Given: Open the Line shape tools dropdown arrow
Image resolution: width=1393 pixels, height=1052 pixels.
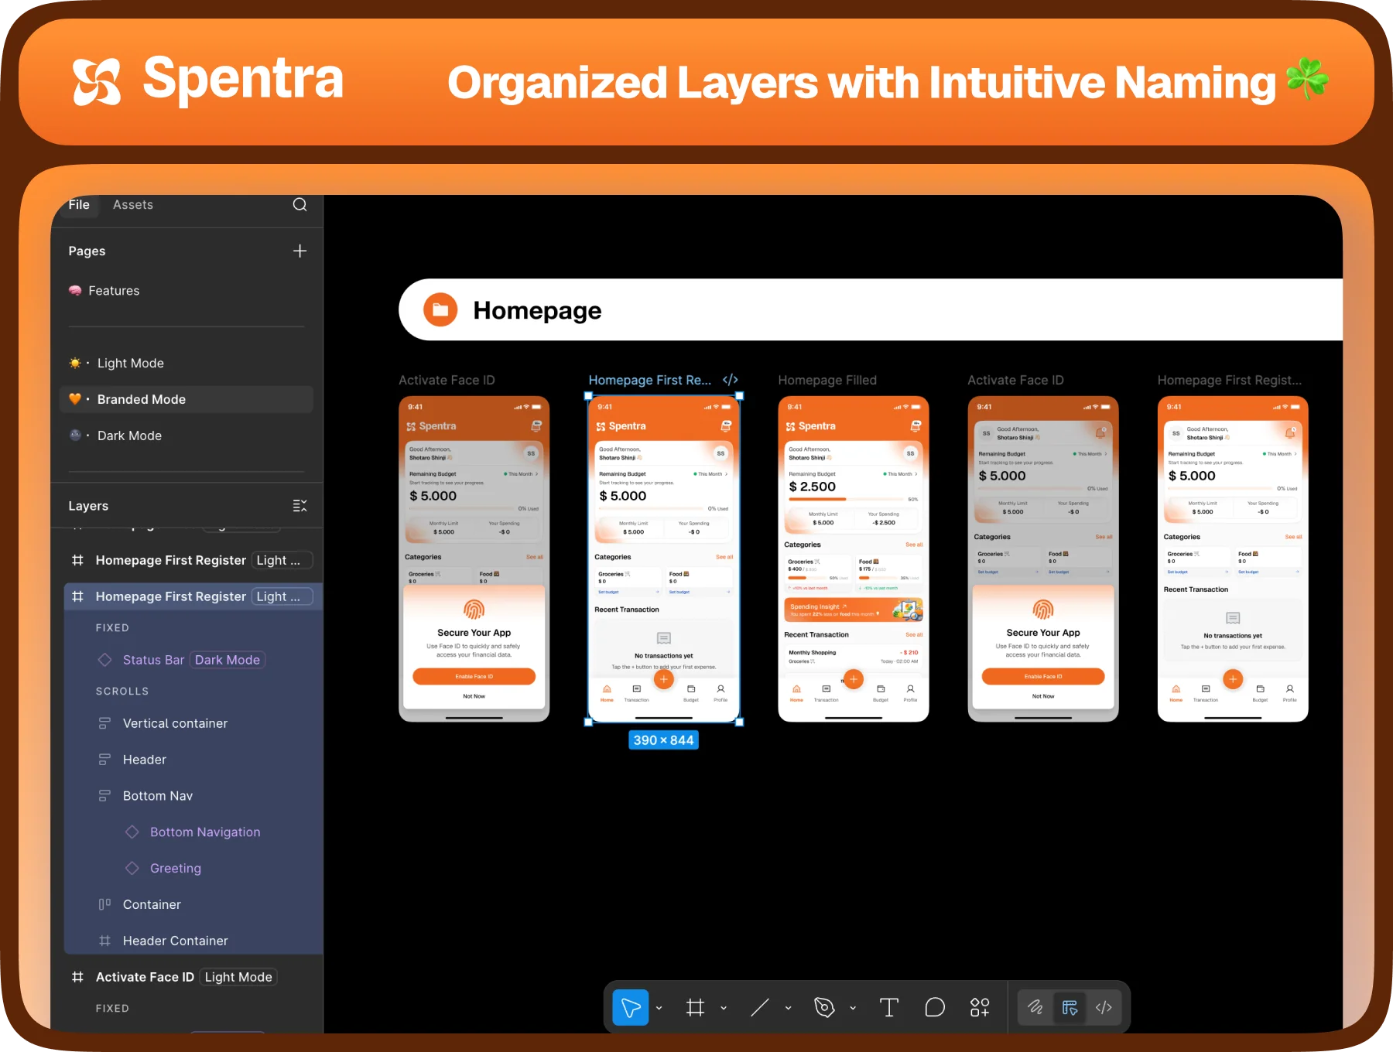Looking at the screenshot, I should pos(788,1008).
